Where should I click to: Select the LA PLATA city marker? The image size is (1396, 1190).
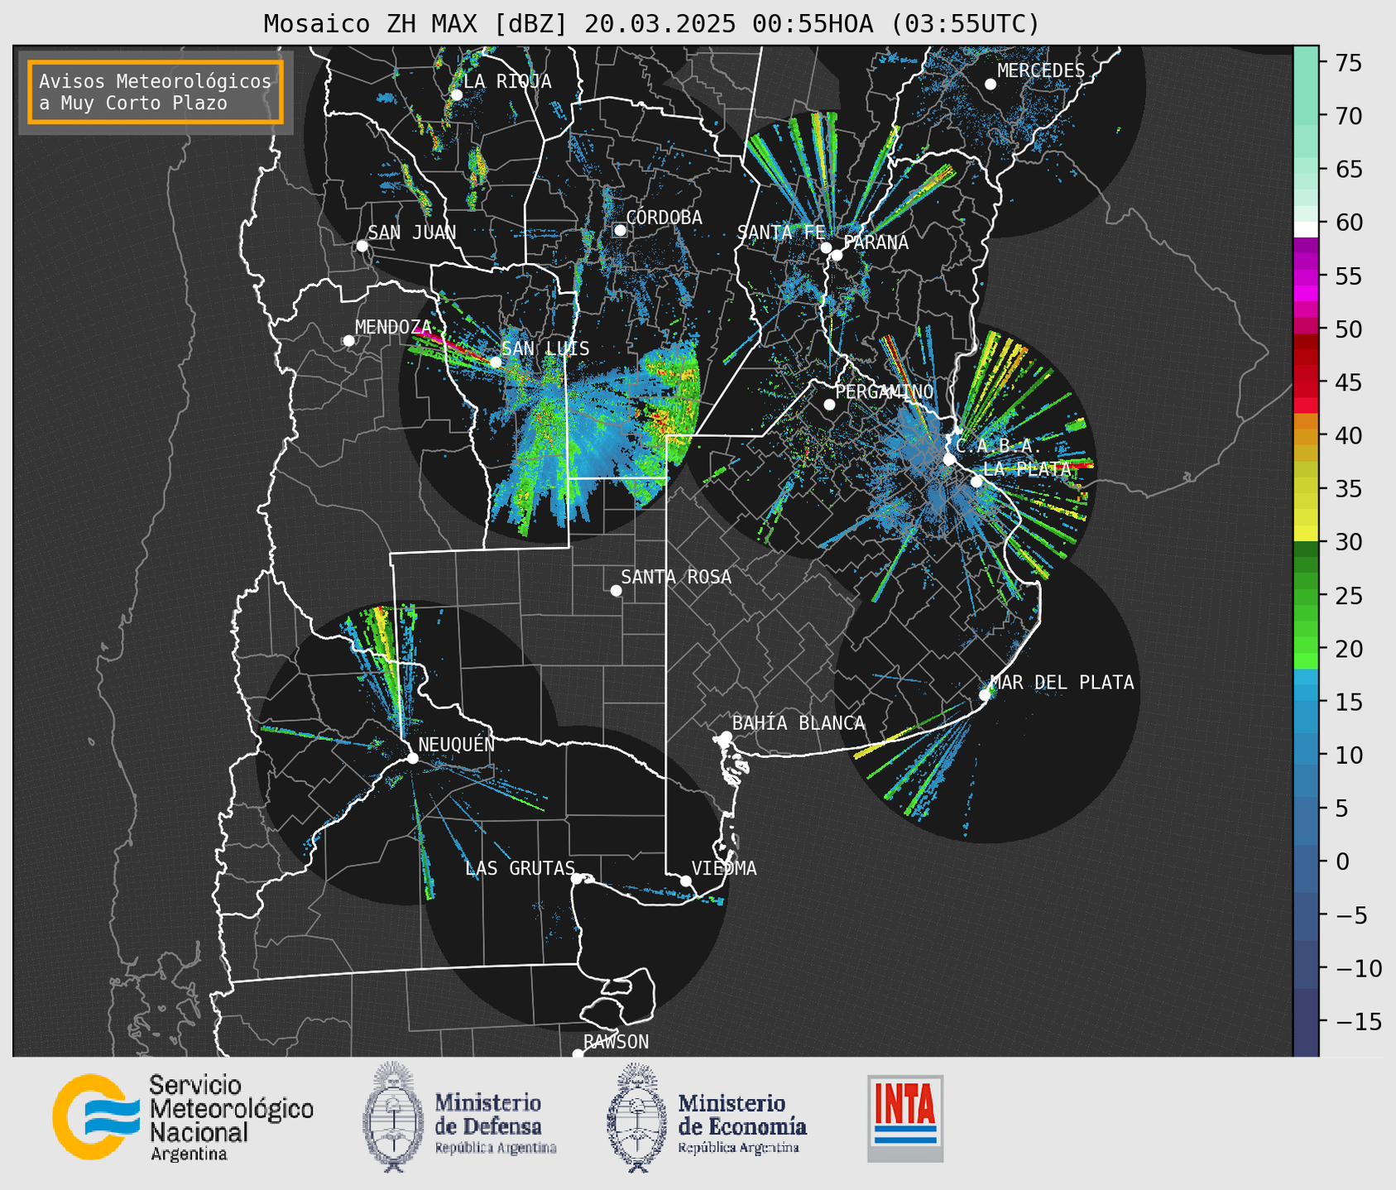[976, 482]
